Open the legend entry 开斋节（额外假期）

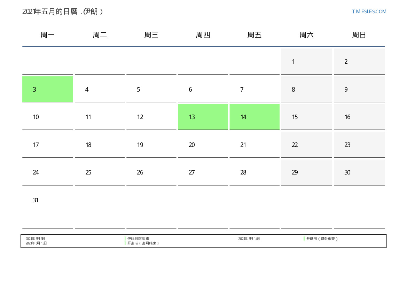point(322,239)
